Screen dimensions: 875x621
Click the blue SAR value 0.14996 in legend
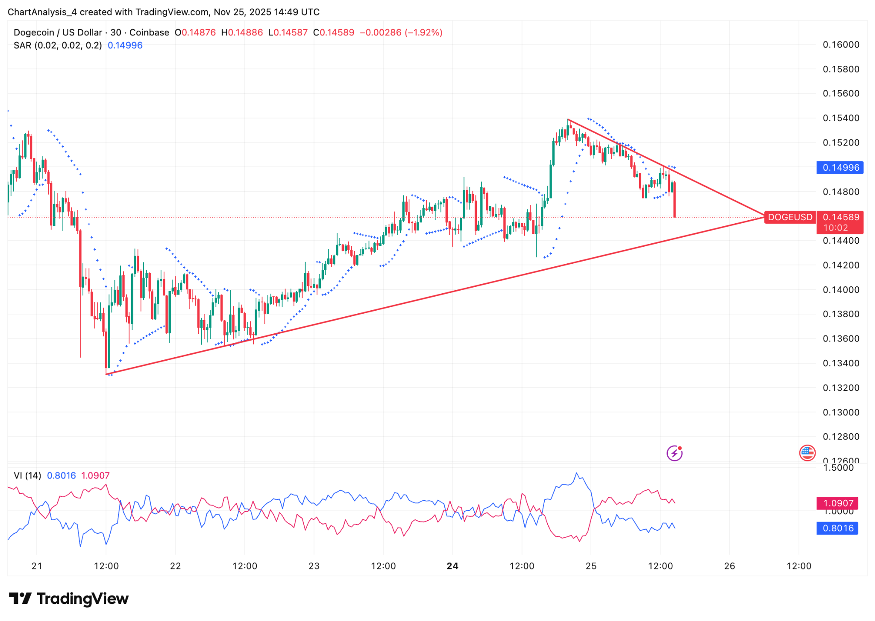point(125,45)
